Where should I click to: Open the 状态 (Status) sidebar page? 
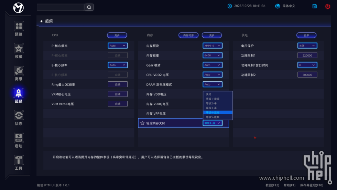[x=19, y=118]
